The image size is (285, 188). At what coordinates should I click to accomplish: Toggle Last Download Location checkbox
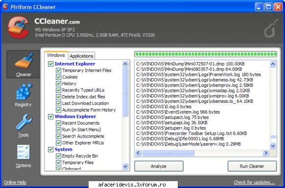(58, 103)
